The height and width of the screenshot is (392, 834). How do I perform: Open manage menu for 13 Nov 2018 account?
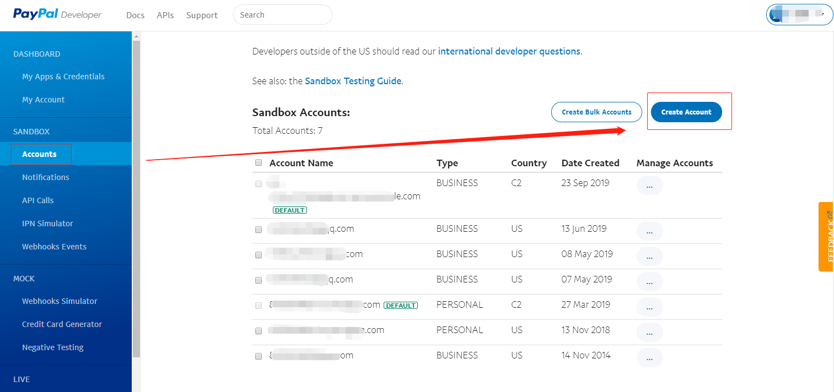[649, 333]
